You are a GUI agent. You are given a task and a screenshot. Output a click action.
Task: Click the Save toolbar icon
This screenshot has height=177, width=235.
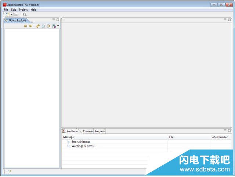(17, 14)
